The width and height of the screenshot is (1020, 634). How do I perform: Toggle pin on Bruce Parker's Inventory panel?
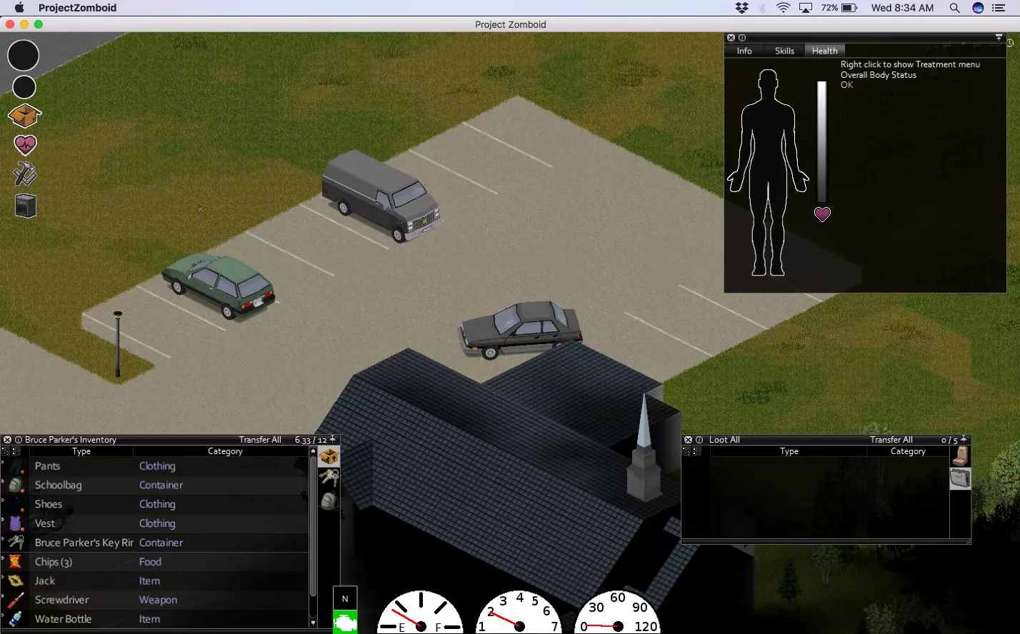coord(333,439)
